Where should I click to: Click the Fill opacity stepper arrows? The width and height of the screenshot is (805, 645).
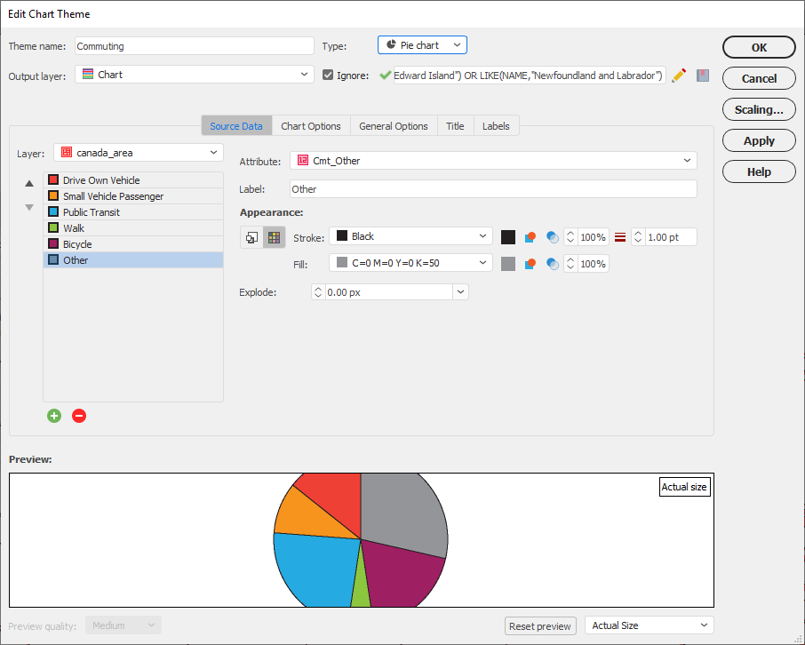[570, 264]
